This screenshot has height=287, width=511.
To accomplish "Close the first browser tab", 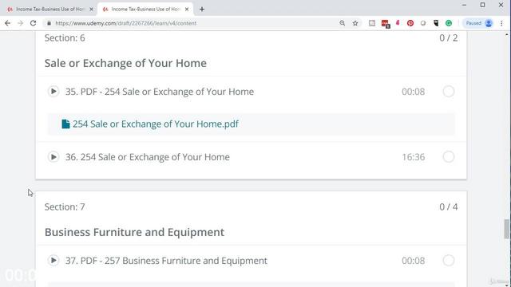I will [91, 9].
